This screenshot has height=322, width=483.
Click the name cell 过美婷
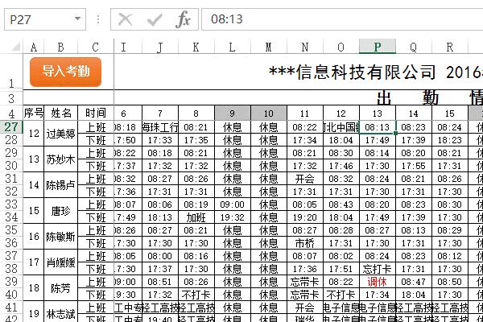click(x=60, y=134)
